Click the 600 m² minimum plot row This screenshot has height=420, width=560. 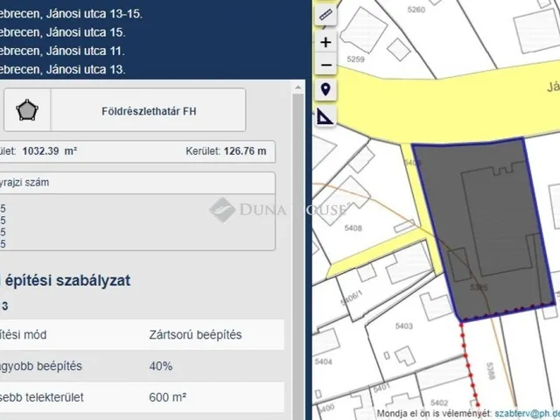click(140, 397)
